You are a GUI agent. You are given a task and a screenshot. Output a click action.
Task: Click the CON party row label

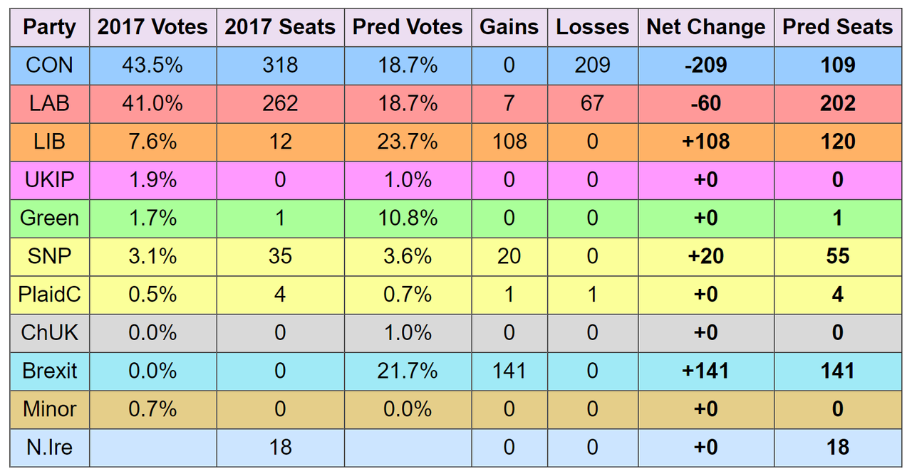point(49,65)
